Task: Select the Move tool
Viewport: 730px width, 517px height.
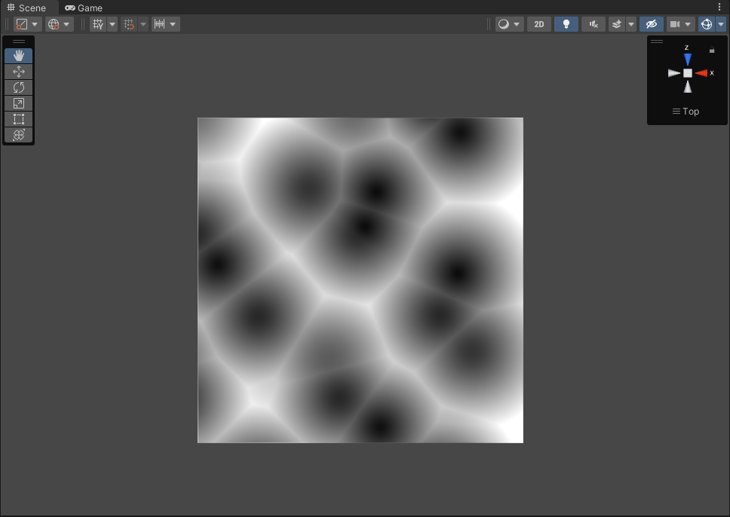Action: [19, 72]
